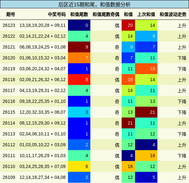The image size is (189, 183).
Task: Select period number 26122
Action: click(9, 36)
